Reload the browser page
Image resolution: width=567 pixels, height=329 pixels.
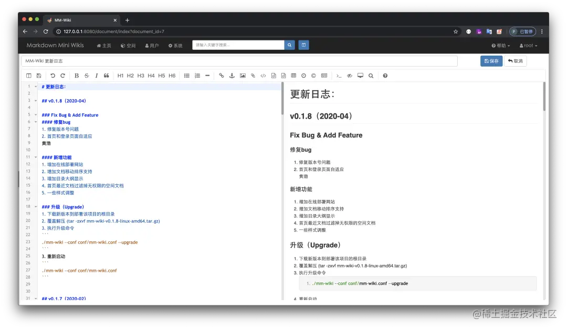pos(46,31)
